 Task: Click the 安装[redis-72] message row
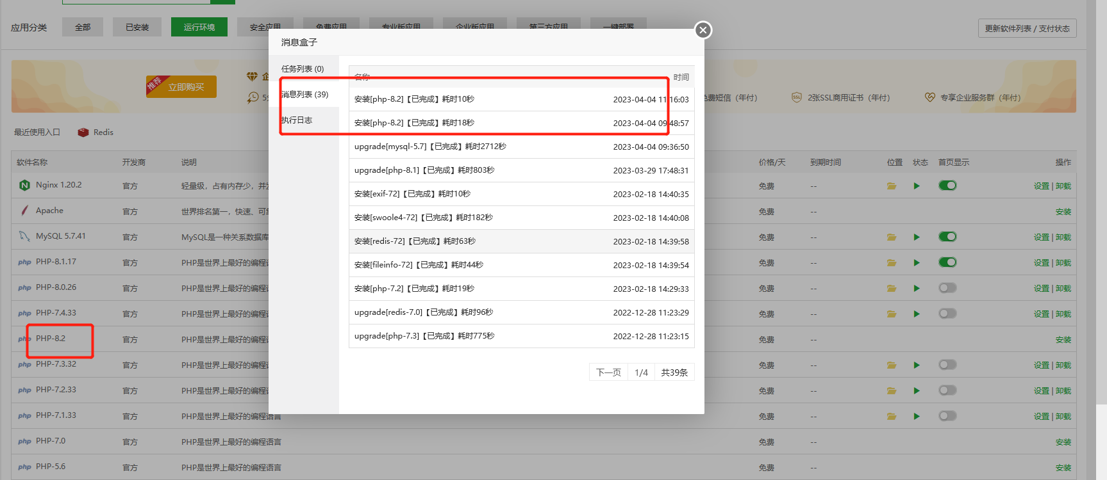coord(522,241)
